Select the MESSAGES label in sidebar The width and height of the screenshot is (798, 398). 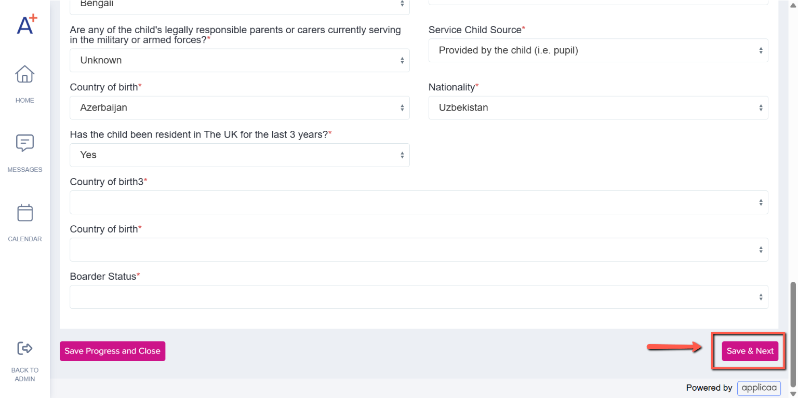(x=25, y=170)
